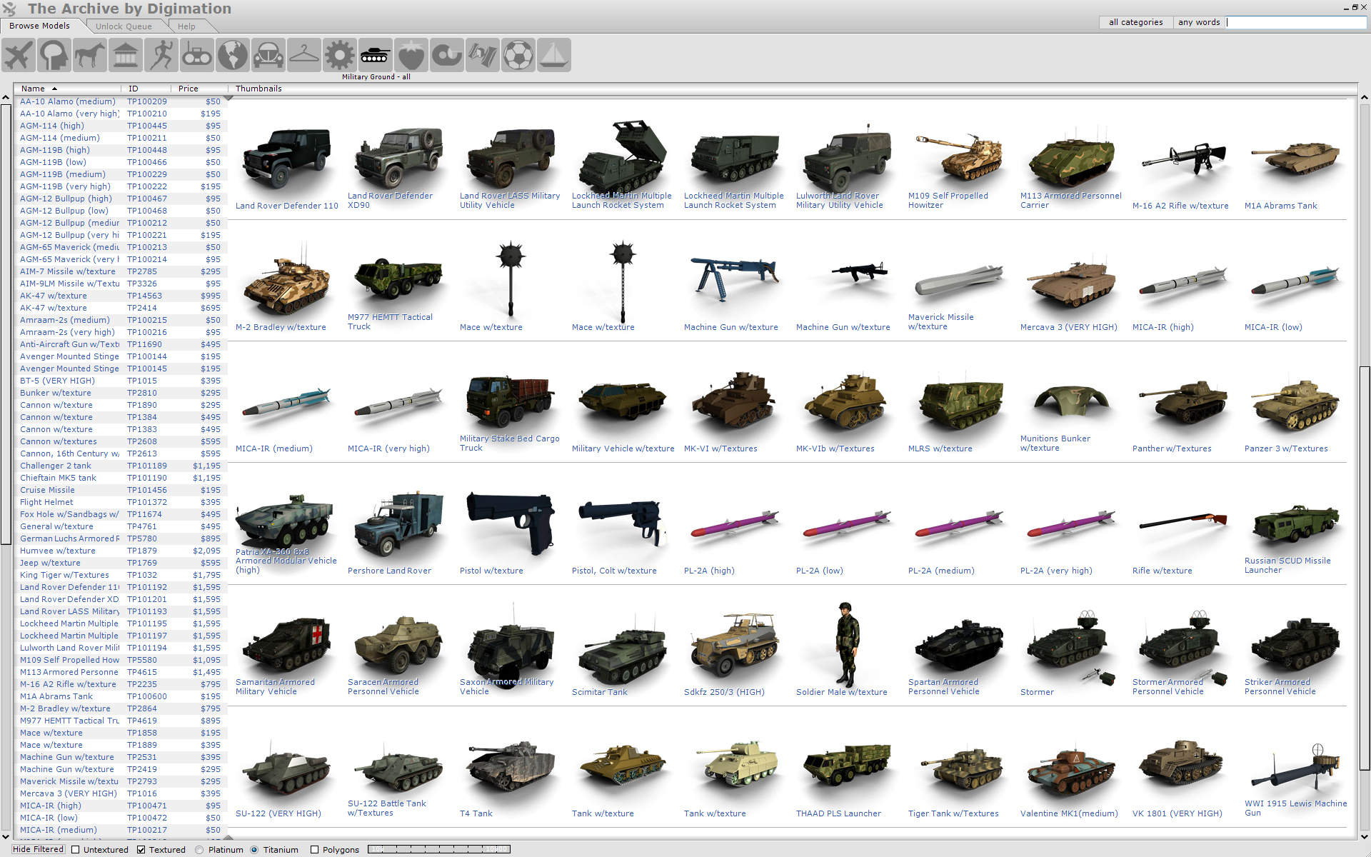Open the Russian SCUD Missile Launcher link
The image size is (1371, 857).
[x=1287, y=565]
